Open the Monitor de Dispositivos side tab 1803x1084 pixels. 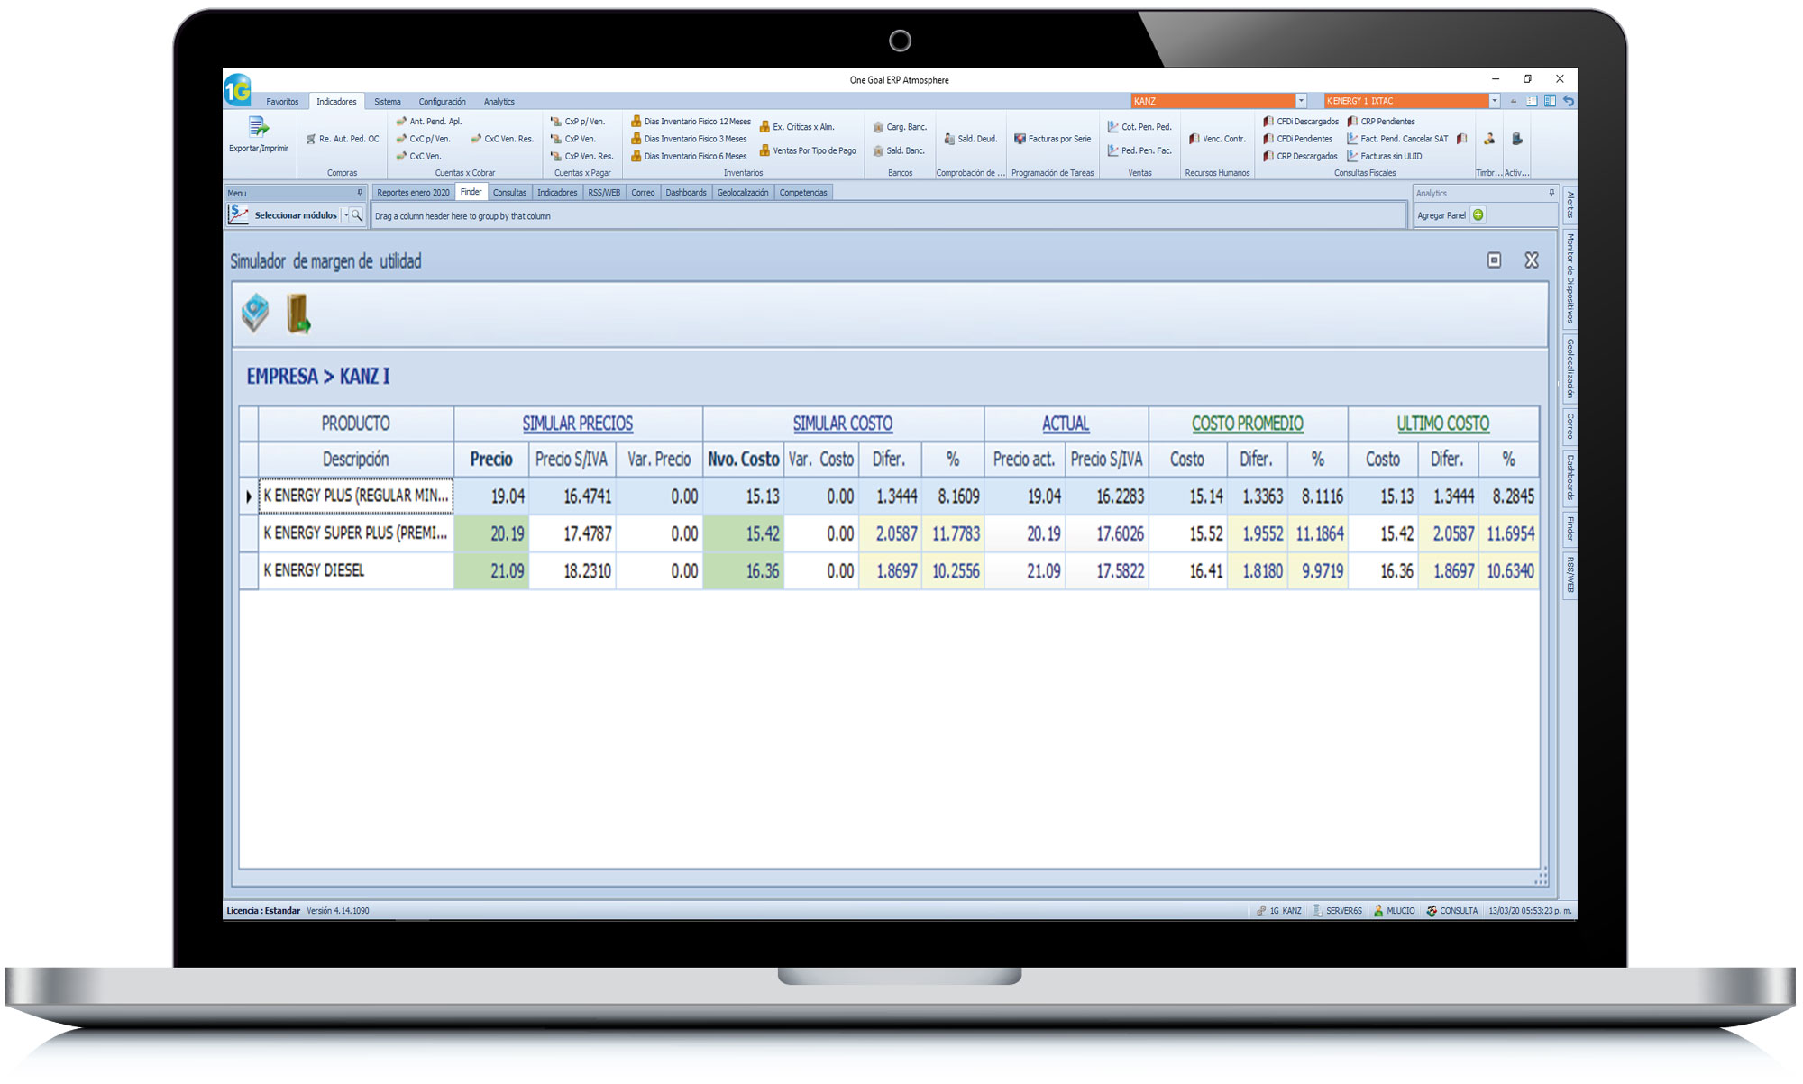[1570, 278]
